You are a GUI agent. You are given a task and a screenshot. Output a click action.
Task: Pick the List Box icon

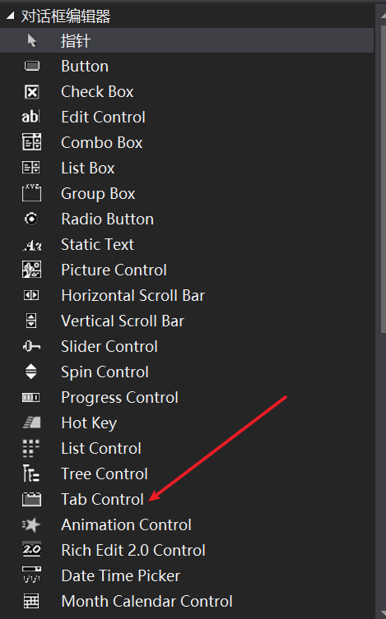tap(30, 168)
